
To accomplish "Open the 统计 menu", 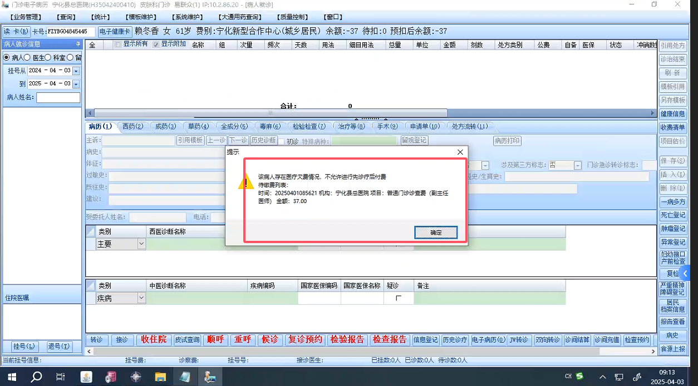I will [100, 17].
